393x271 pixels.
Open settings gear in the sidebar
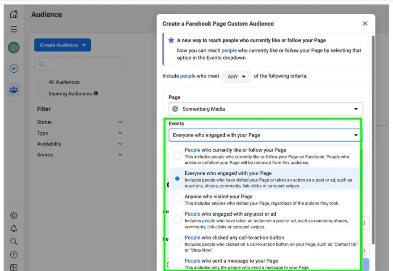point(14,215)
